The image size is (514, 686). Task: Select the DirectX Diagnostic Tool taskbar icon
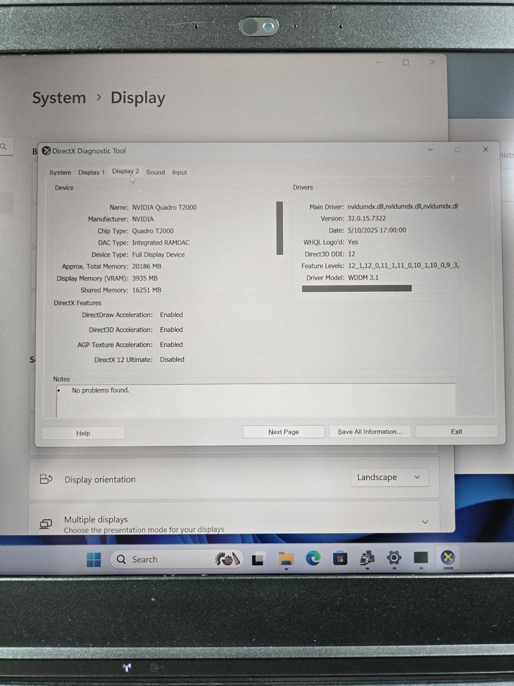click(x=448, y=557)
